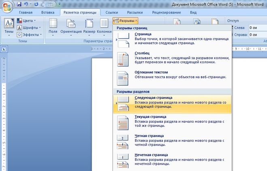Click the Темы group caption below buttons

[x=22, y=41]
